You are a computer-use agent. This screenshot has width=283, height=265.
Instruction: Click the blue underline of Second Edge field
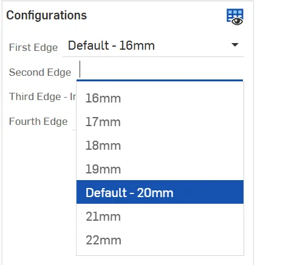tap(160, 81)
